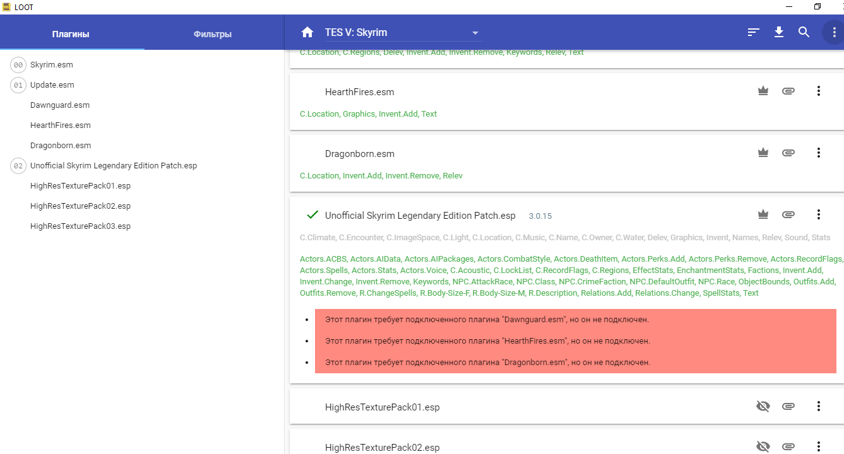Screen dimensions: 844x454
Task: Click the Unofficial Skyrim Legendary Edition Patch.esp card title
Action: 420,216
